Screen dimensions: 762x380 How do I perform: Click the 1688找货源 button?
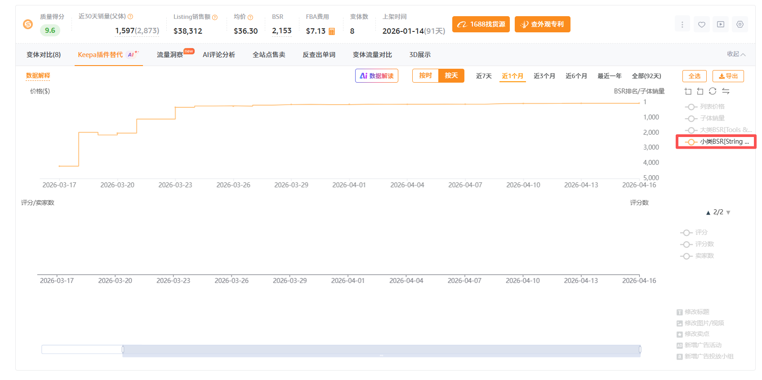(x=481, y=24)
